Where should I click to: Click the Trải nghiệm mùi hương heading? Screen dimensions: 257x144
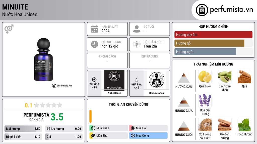pyautogui.click(x=213, y=64)
